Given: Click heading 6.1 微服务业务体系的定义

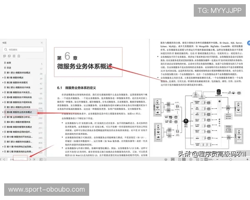Looking at the screenshot, I should pos(77,88).
